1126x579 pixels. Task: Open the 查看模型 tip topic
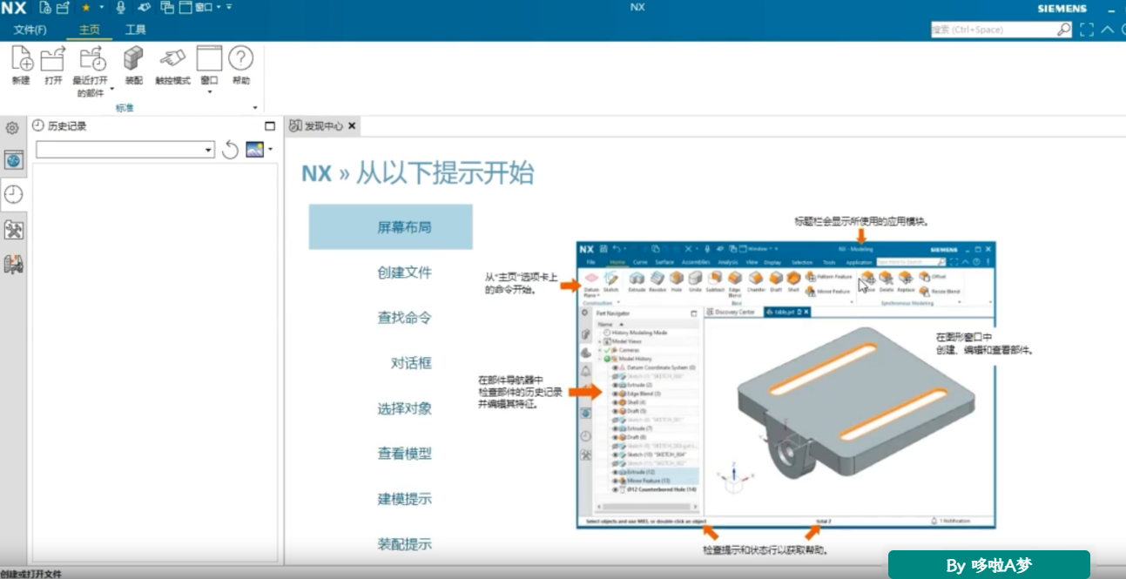coord(404,454)
